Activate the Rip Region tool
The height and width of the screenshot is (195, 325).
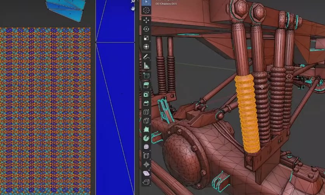tap(146, 182)
